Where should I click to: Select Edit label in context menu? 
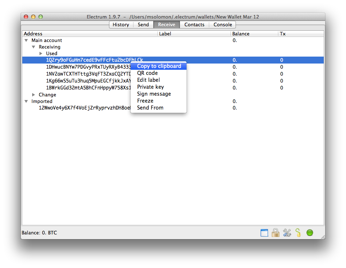[159, 80]
